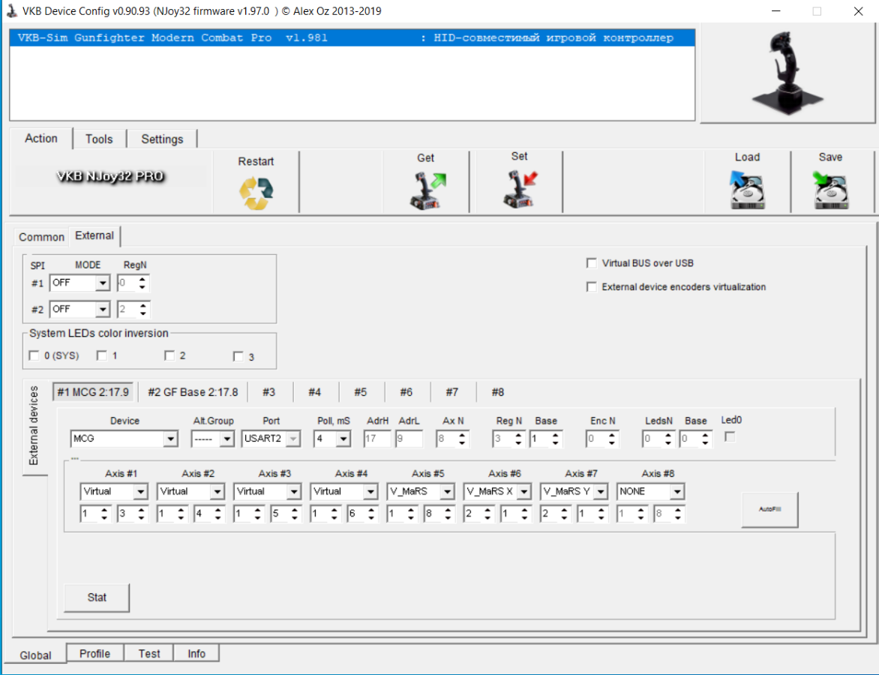Screen dimensions: 879x675
Task: Click the Restart recycle-arrows icon
Action: (256, 193)
